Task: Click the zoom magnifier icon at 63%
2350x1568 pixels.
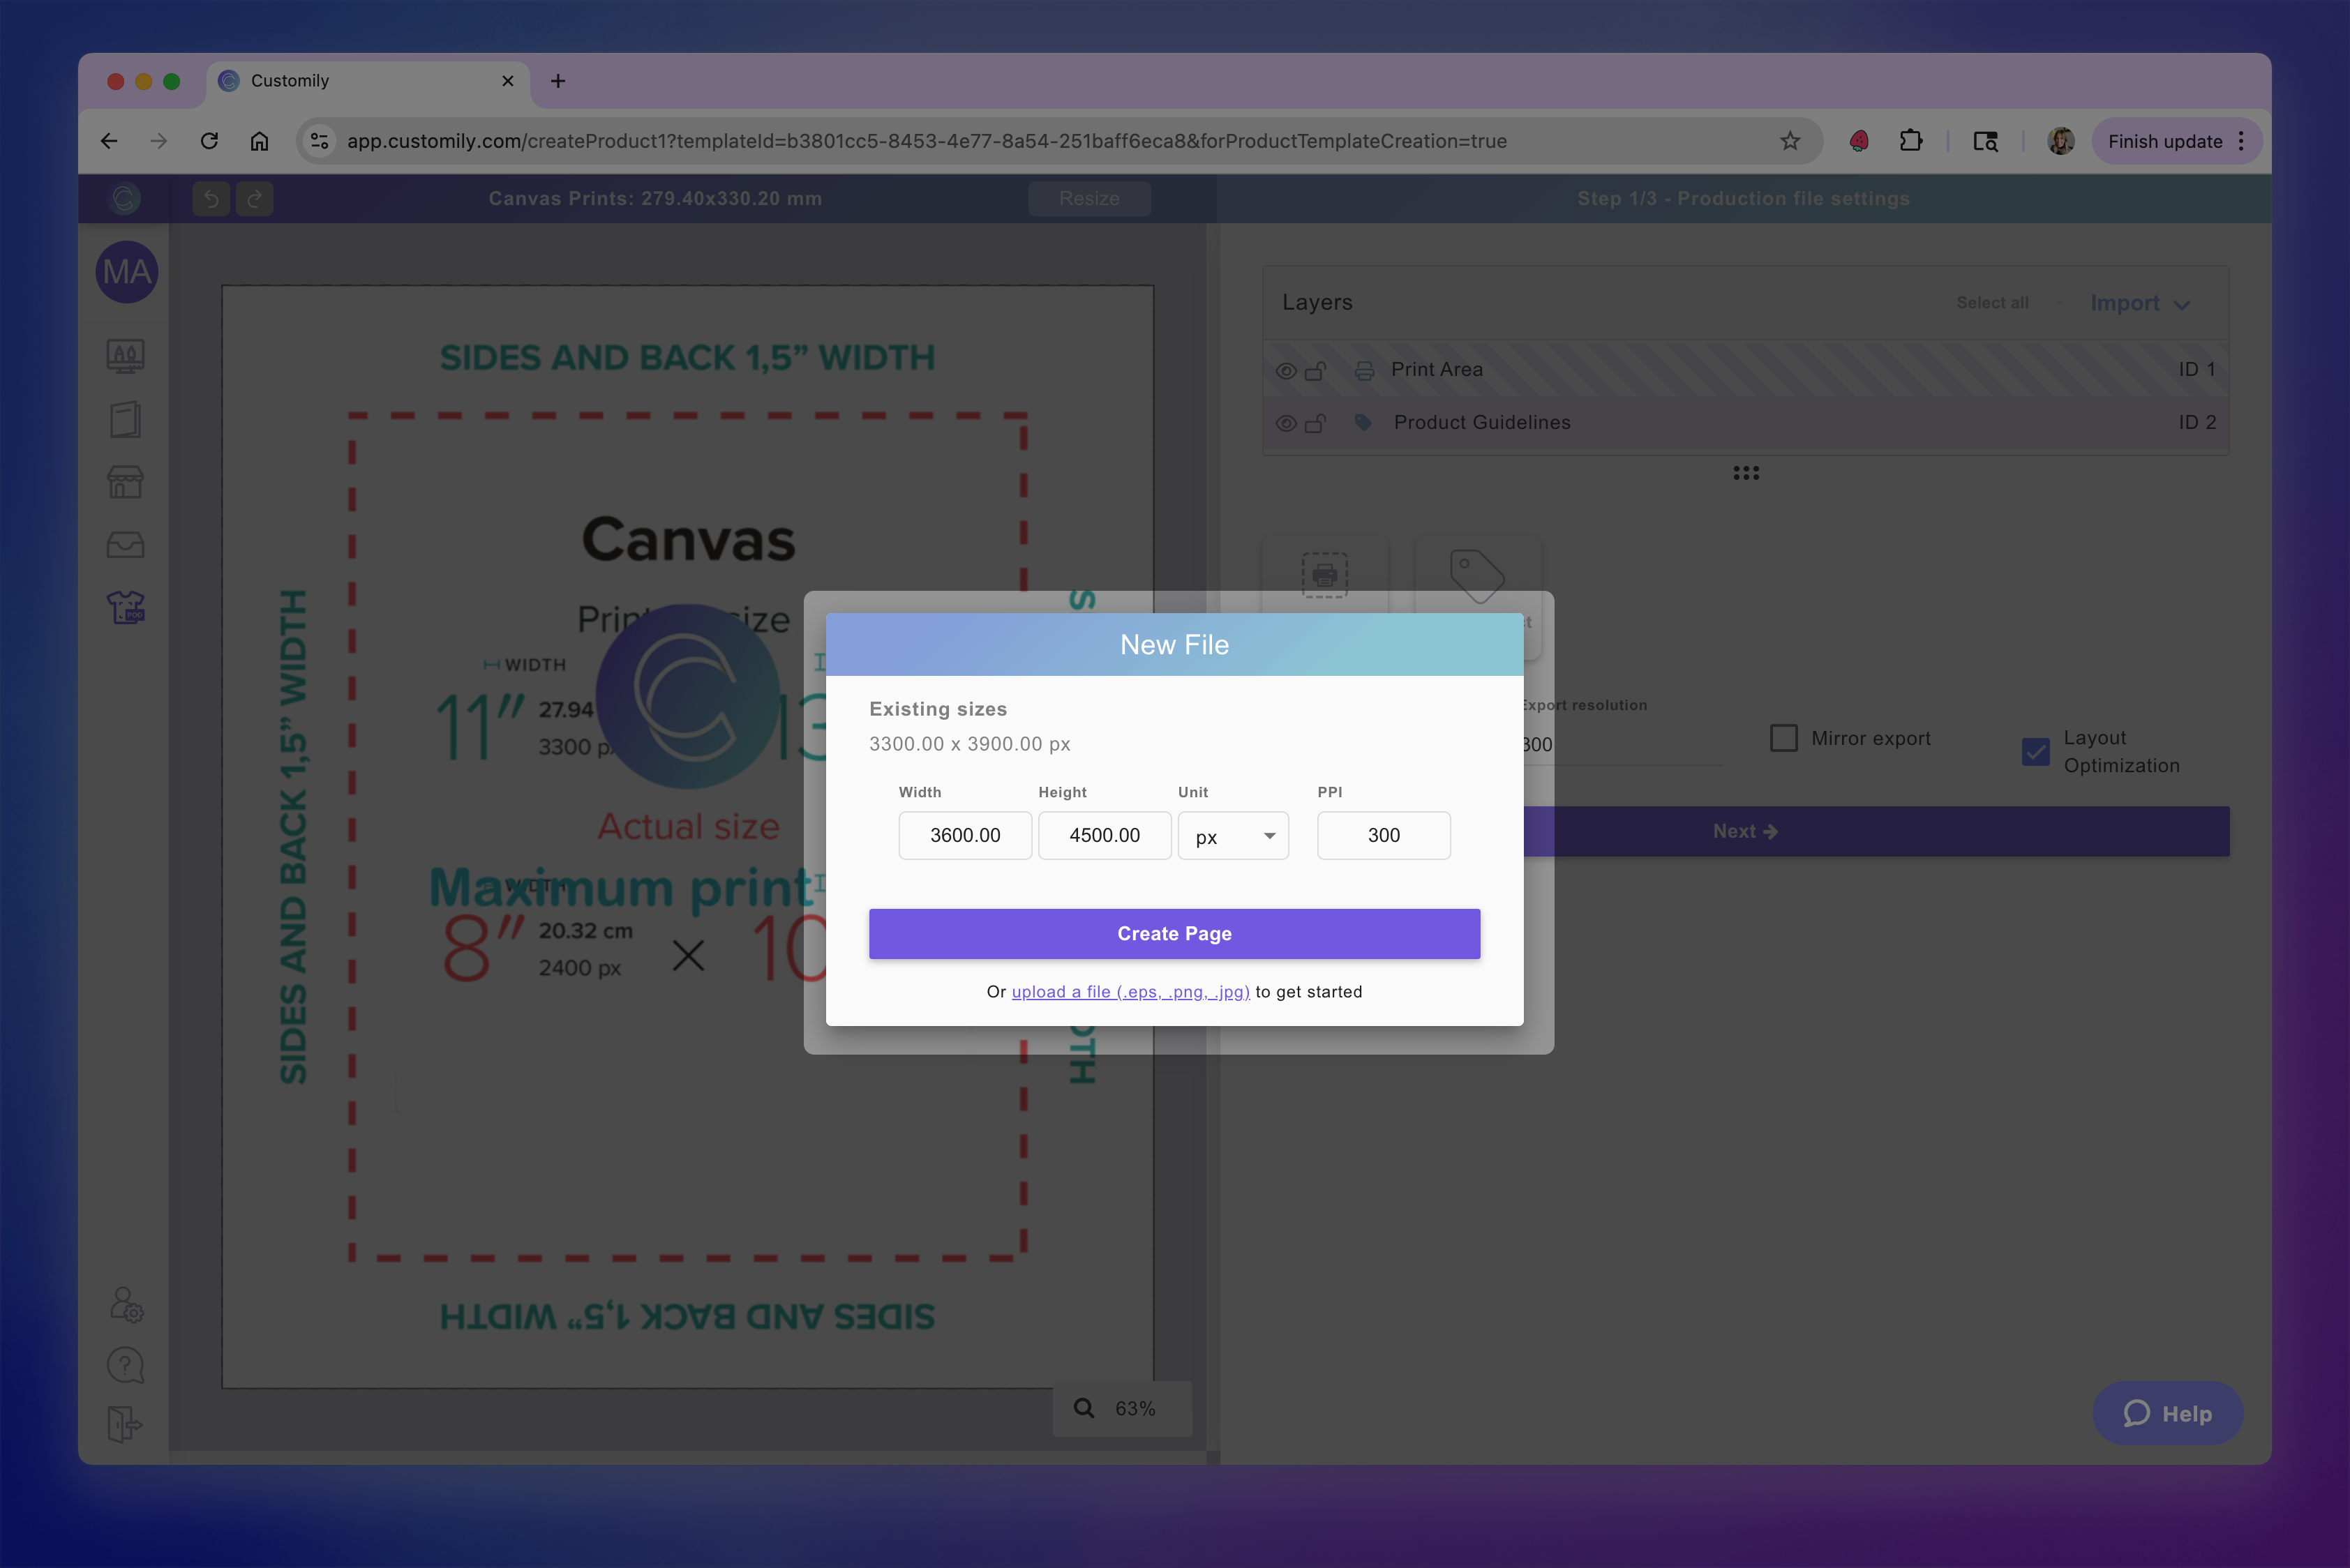Action: coord(1084,1408)
